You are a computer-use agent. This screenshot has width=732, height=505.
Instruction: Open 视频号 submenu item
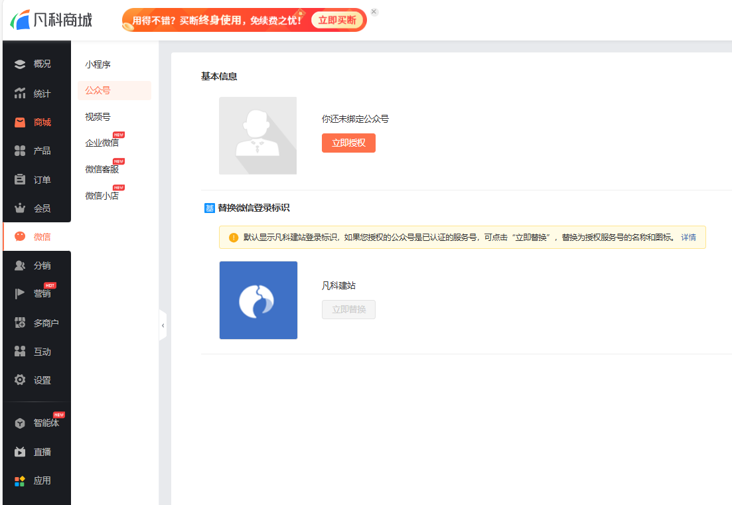point(98,117)
